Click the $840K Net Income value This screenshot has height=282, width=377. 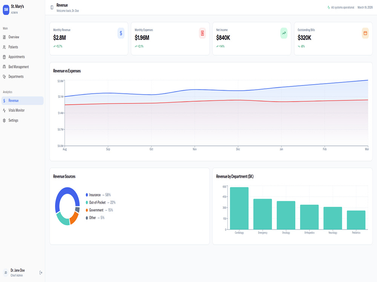click(223, 38)
